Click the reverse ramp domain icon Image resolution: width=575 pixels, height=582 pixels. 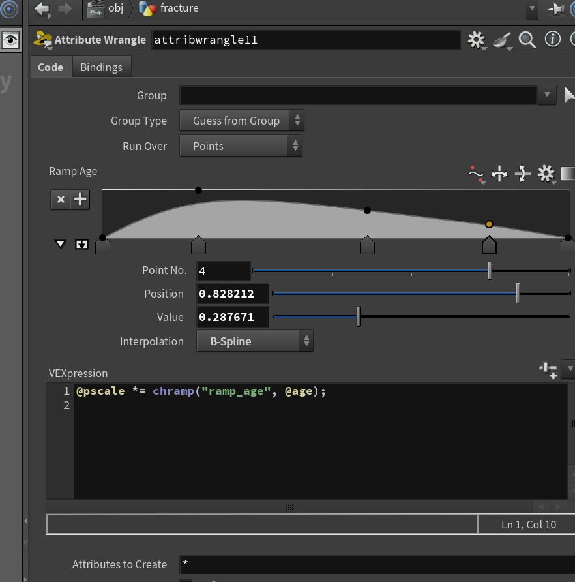point(499,174)
